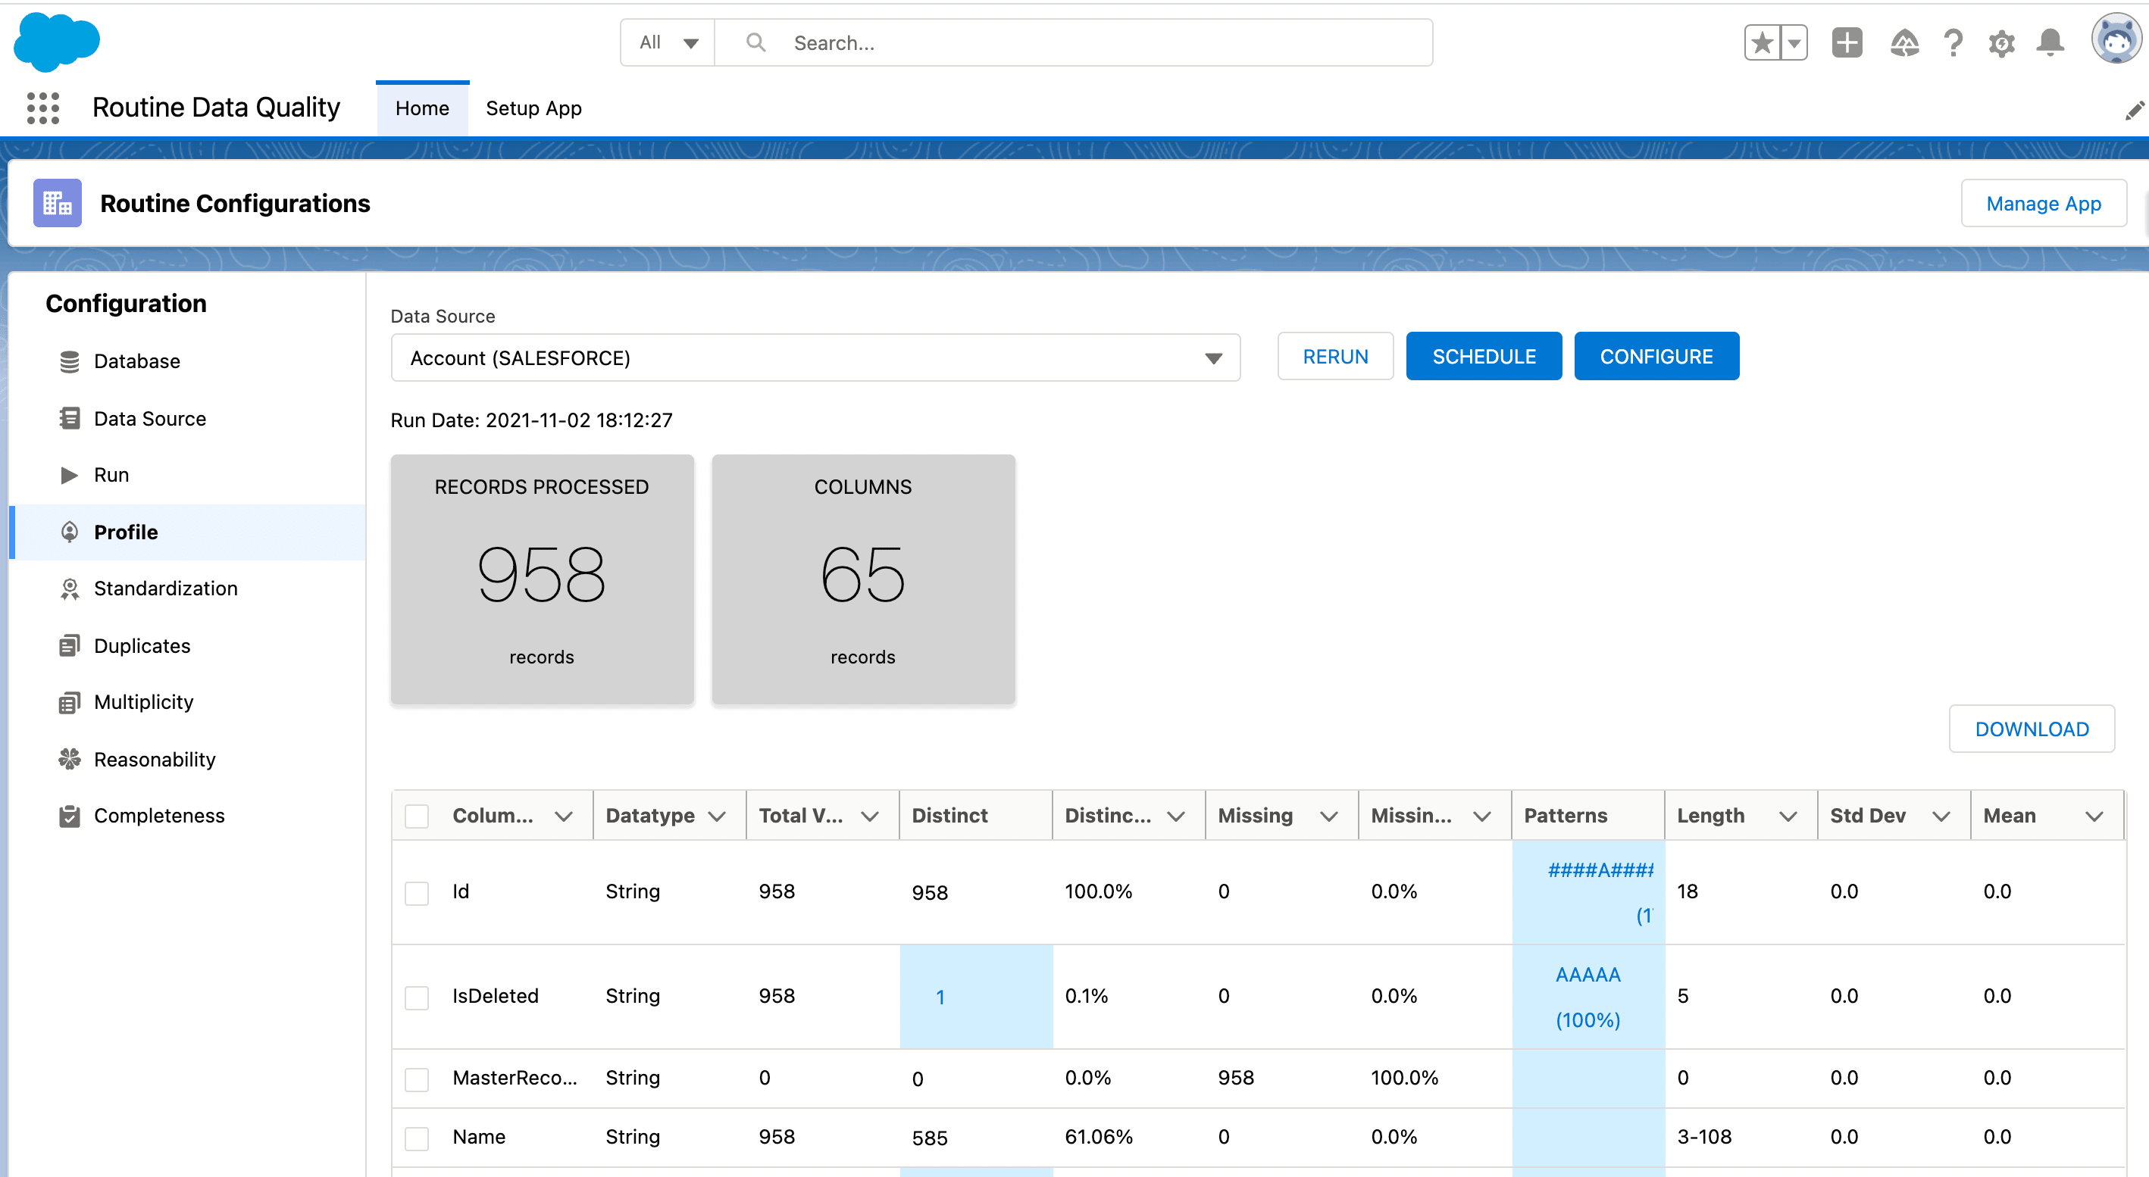Open the Duplicates section
The width and height of the screenshot is (2149, 1177).
[142, 645]
